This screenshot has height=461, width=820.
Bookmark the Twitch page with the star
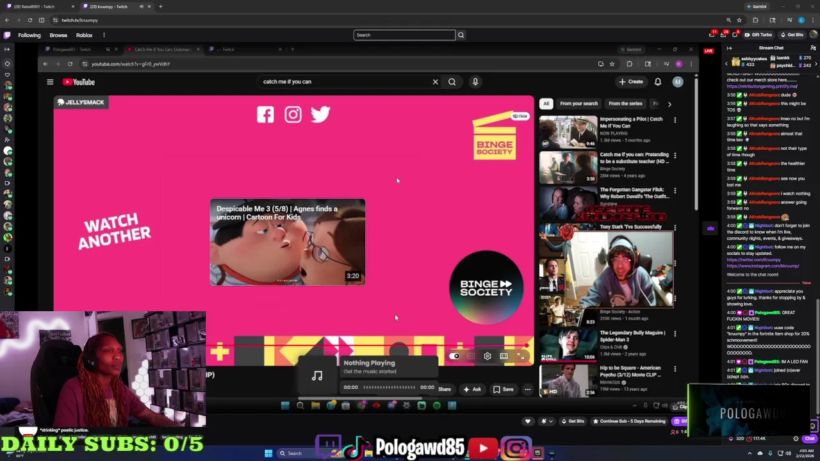[x=739, y=20]
